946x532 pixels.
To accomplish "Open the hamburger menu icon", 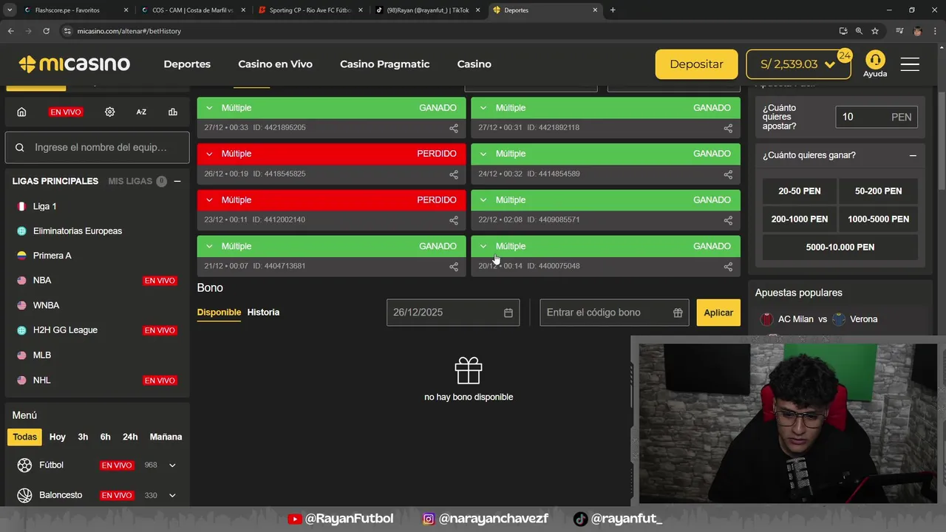I will coord(910,64).
